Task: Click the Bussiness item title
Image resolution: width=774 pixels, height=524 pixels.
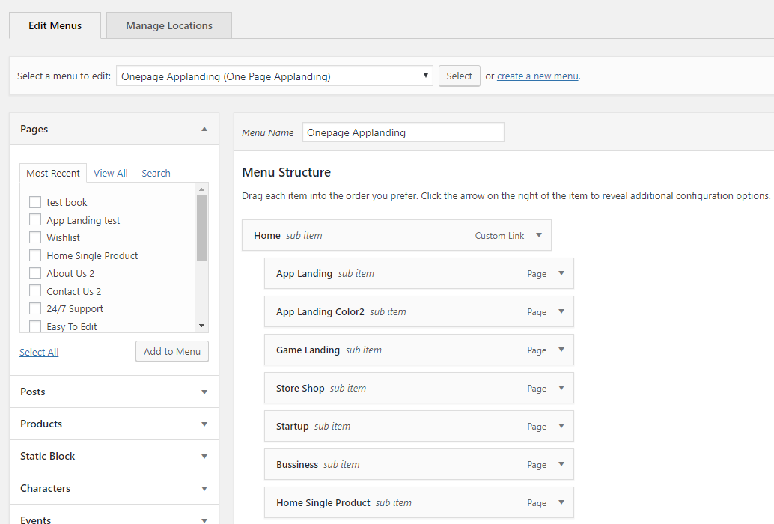Action: [x=297, y=464]
